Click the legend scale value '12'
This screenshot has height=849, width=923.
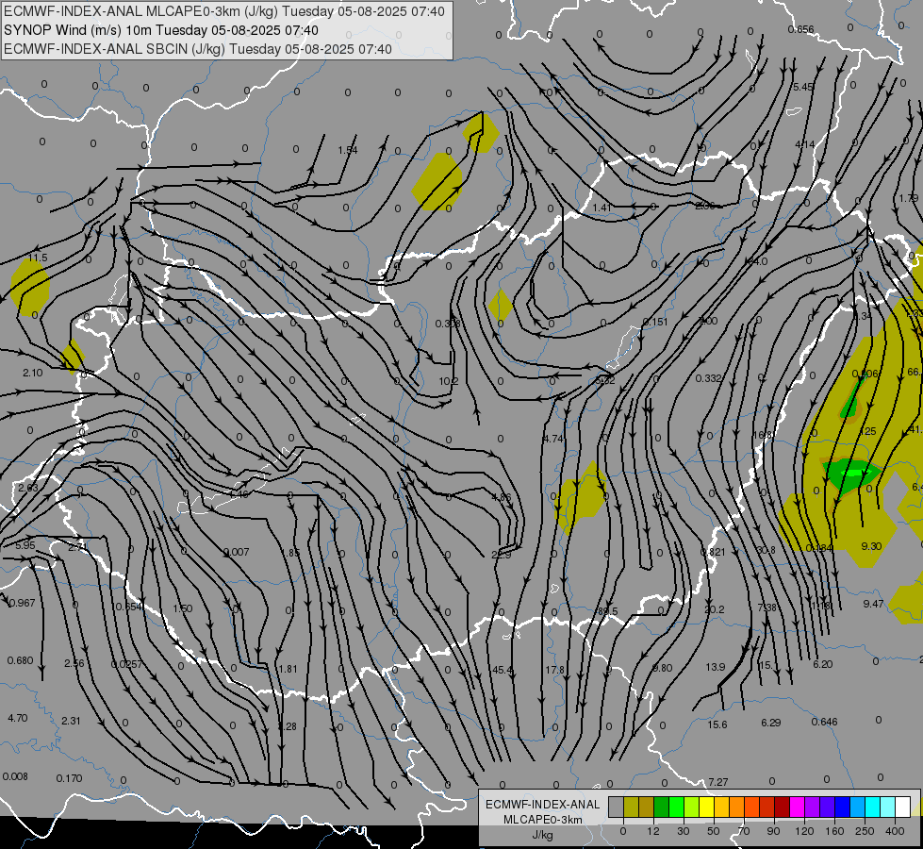[x=653, y=831]
